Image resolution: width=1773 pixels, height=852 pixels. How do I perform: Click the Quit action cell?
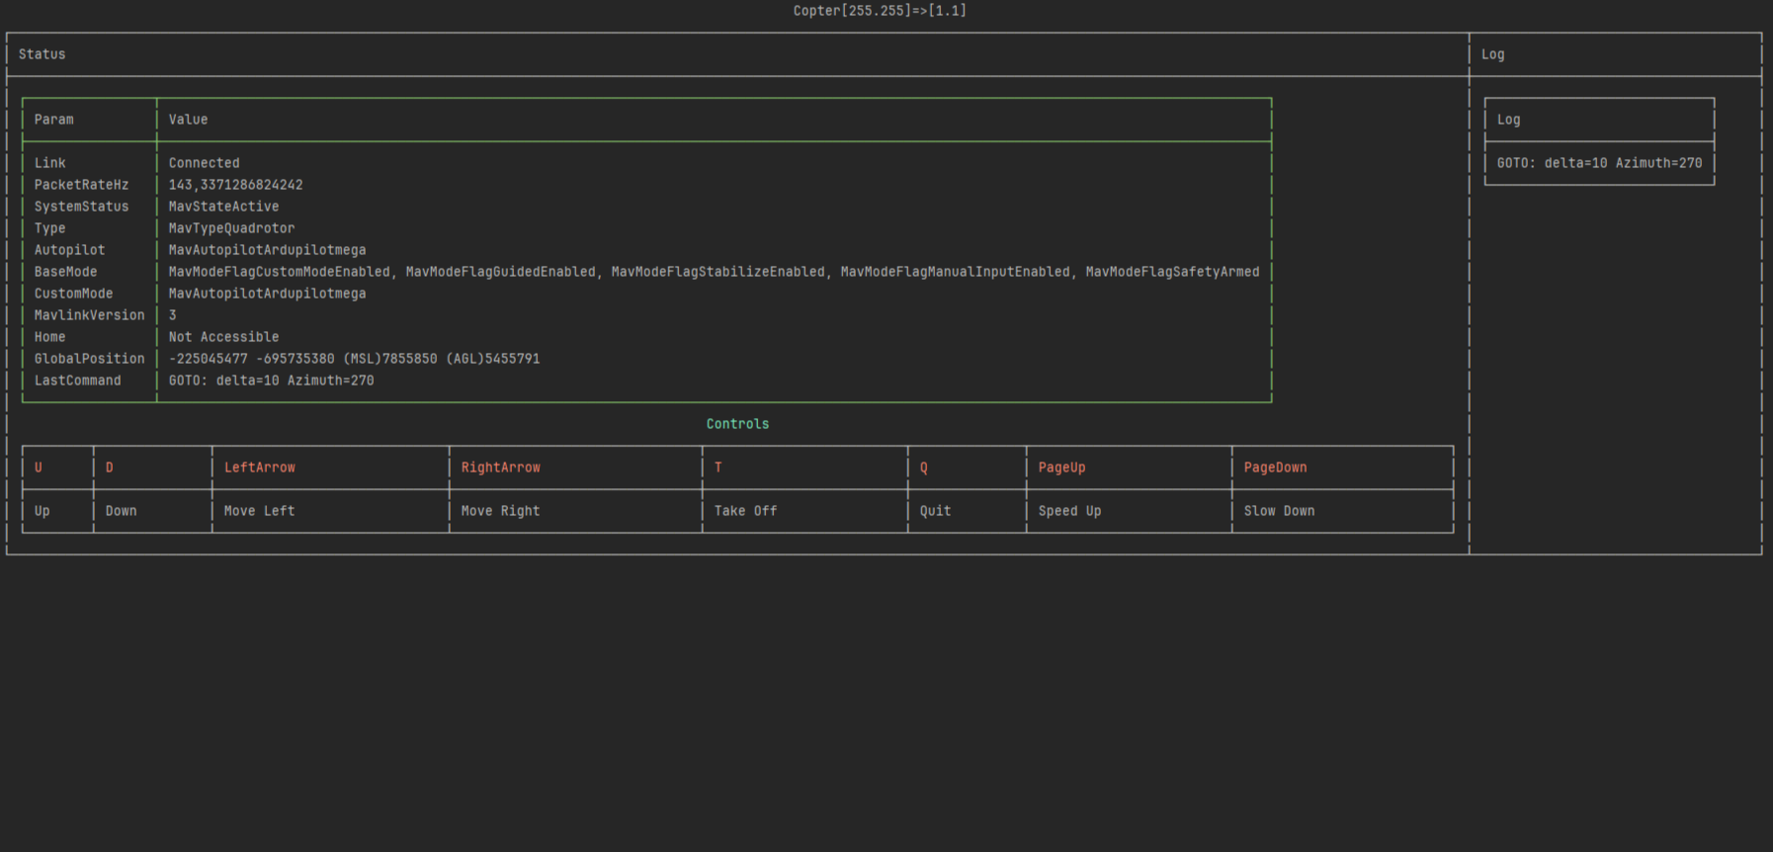click(968, 511)
